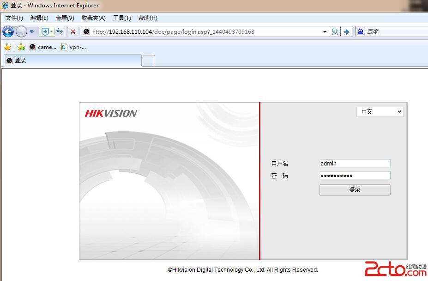Open the 'came...' favorites bar link

43,47
